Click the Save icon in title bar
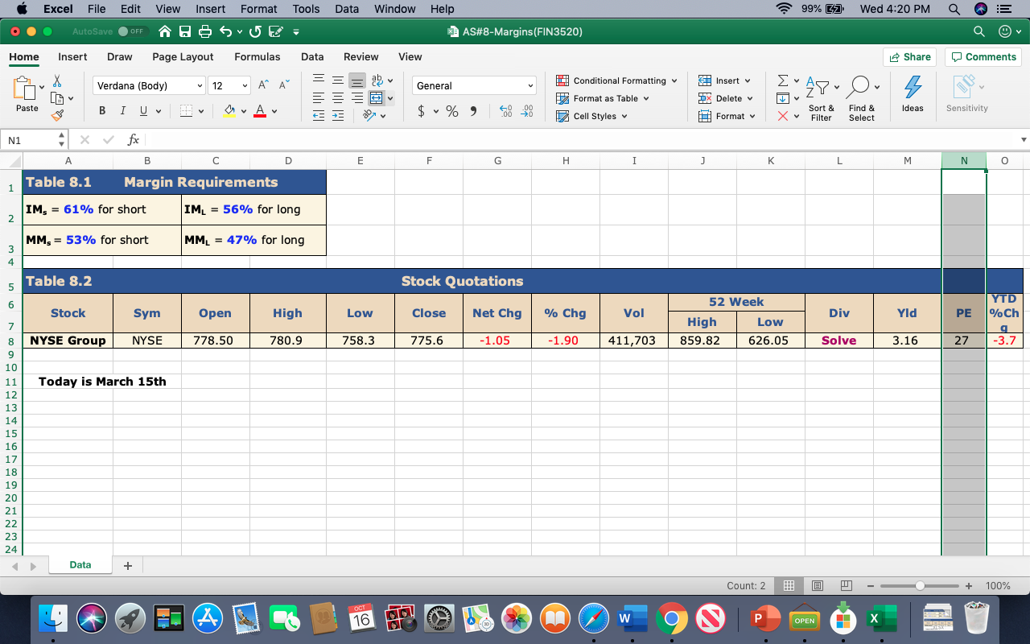1030x644 pixels. coord(185,31)
